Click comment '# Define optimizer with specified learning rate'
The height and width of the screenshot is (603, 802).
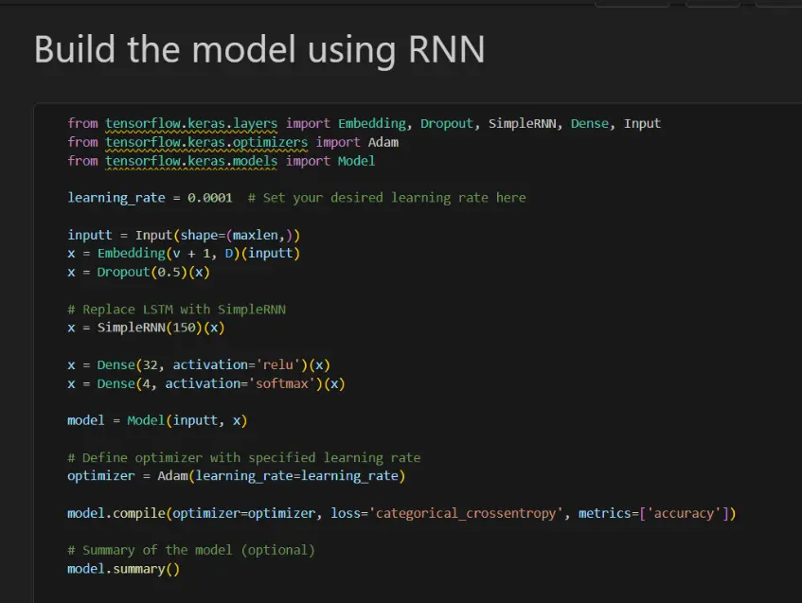click(244, 458)
